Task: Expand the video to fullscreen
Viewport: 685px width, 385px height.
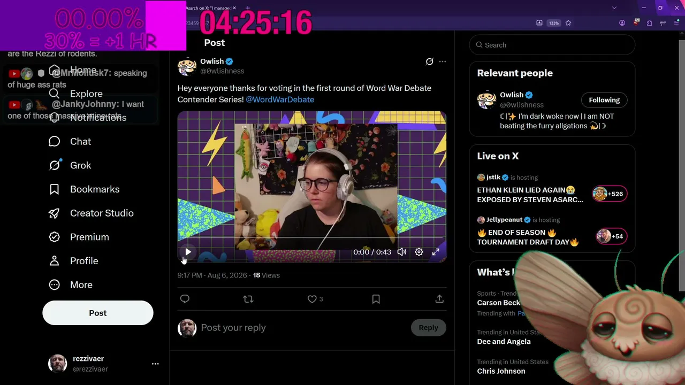Action: [436, 252]
